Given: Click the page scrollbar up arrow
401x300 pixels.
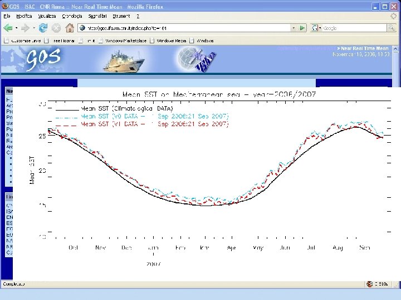Looking at the screenshot, I should [395, 48].
